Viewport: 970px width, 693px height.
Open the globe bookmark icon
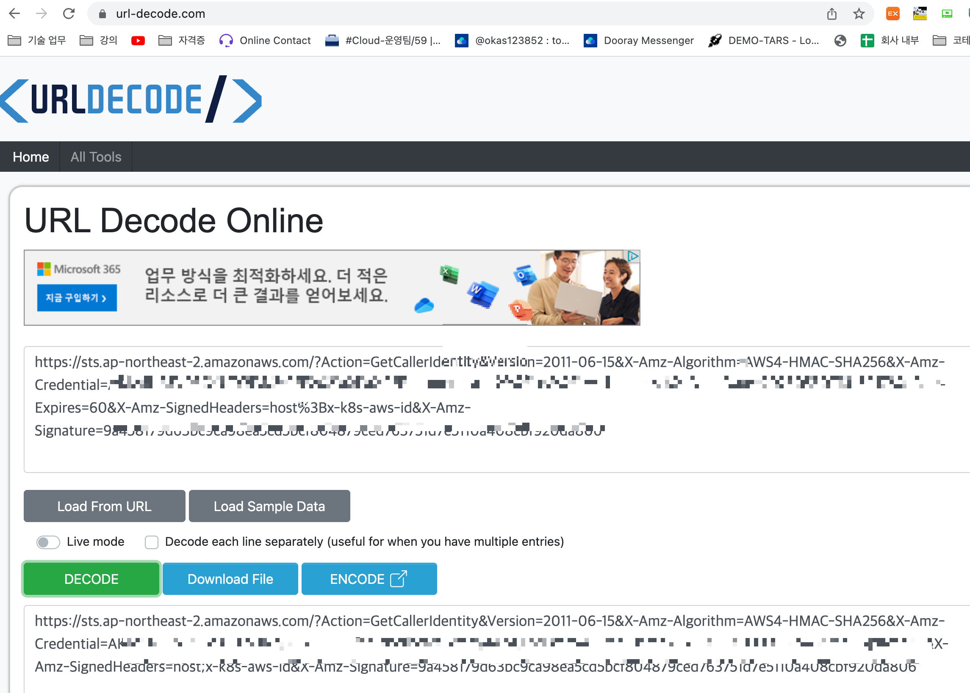[x=840, y=41]
